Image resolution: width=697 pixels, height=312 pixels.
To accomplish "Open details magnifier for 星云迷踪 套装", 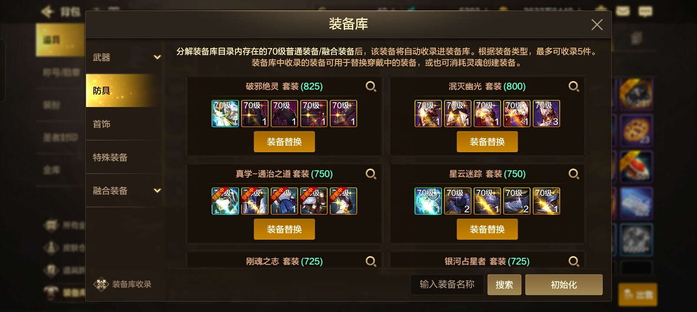I will (x=574, y=174).
